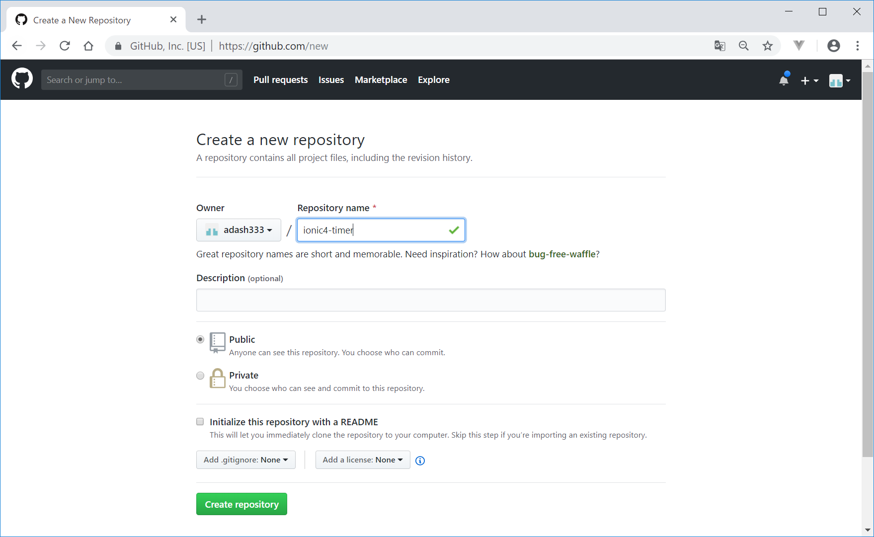The image size is (874, 537).
Task: Open the Marketplace nav item
Action: tap(381, 80)
